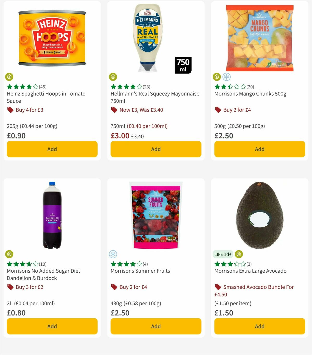
Task: Add Heinz Spaghetti Hoops to basket
Action: click(52, 149)
